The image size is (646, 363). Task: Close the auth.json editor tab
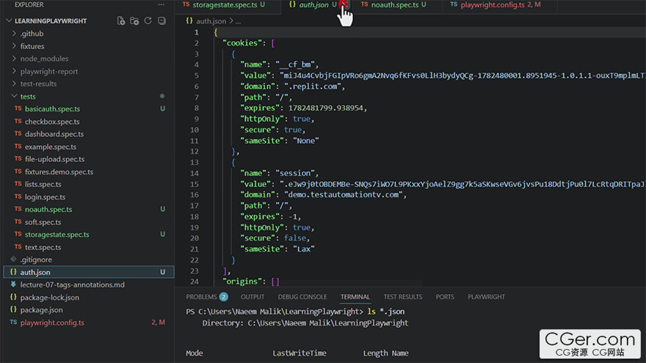pos(344,5)
